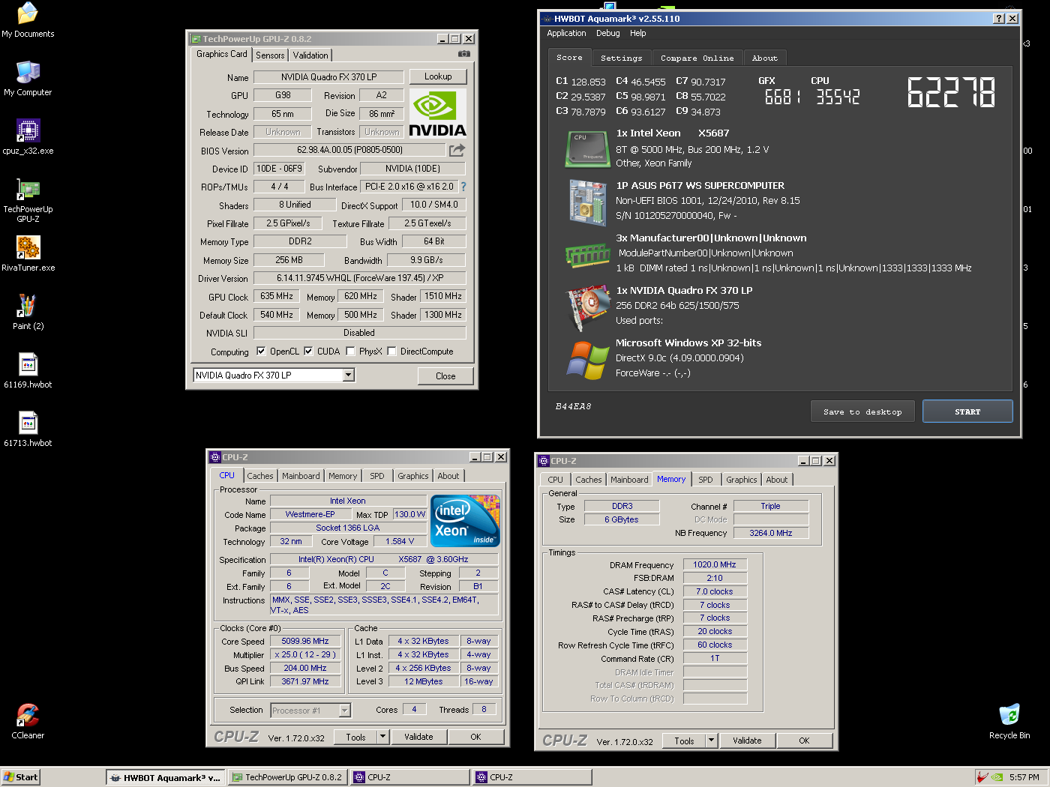1050x787 pixels.
Task: Expand Tools dropdown arrow in Memory window
Action: click(711, 741)
